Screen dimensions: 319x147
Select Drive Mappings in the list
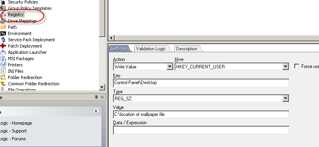22,21
